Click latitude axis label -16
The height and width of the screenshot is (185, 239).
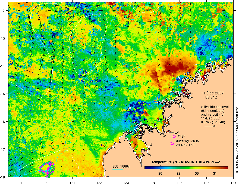3,122
